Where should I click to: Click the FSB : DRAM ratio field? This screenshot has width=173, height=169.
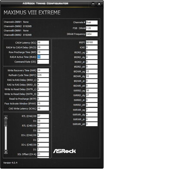pos(92,28)
